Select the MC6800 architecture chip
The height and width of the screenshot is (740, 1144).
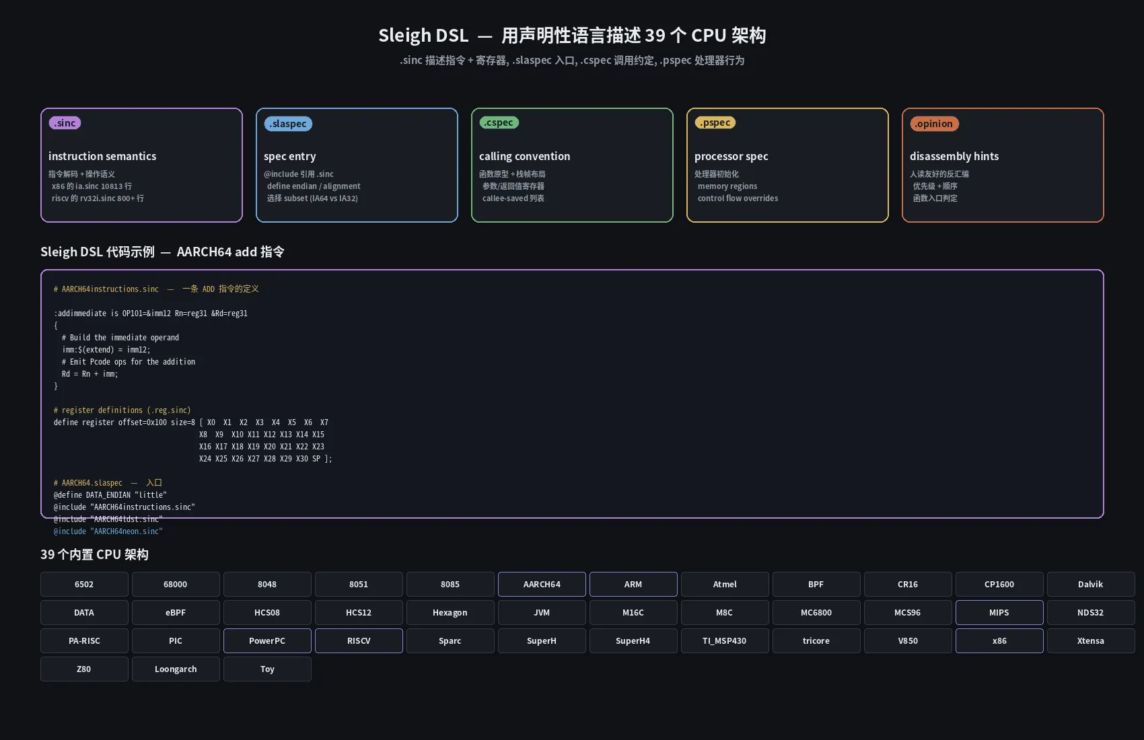816,612
